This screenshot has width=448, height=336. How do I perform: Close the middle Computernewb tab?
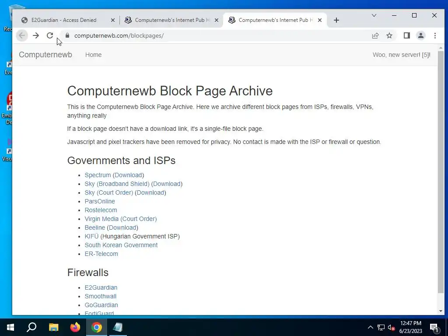[217, 20]
